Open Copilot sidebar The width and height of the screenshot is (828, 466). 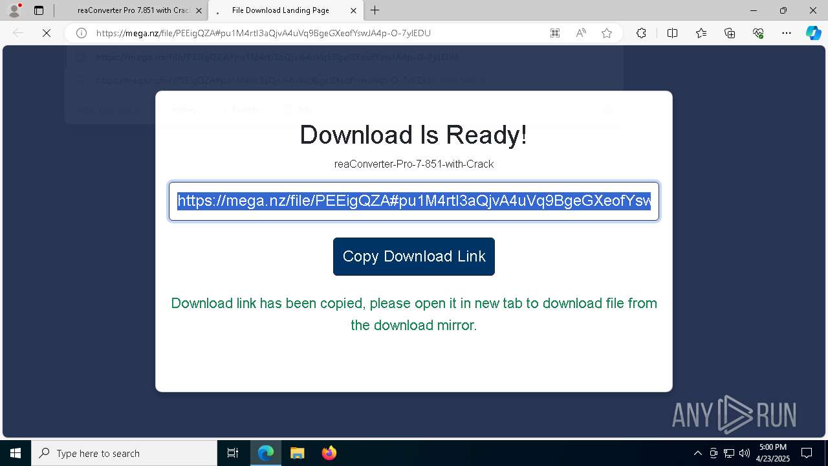(813, 33)
